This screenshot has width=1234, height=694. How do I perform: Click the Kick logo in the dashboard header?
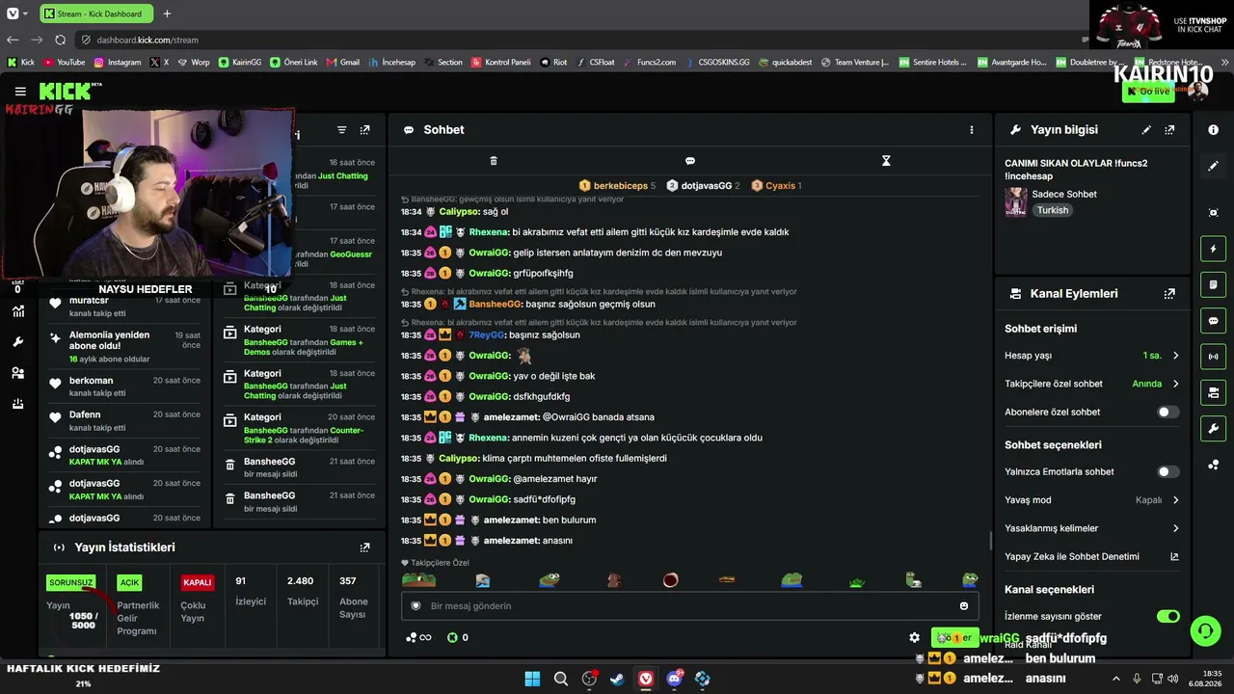click(x=66, y=92)
